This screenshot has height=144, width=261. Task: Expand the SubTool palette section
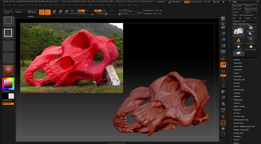[x=237, y=60]
